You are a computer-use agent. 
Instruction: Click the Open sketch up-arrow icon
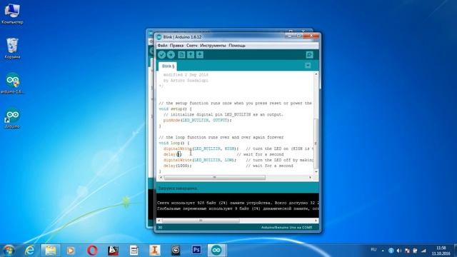(x=191, y=55)
